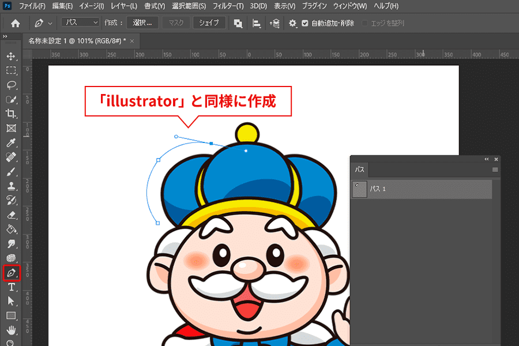The image size is (519, 346).
Task: Select the Eraser tool
Action: tap(11, 215)
